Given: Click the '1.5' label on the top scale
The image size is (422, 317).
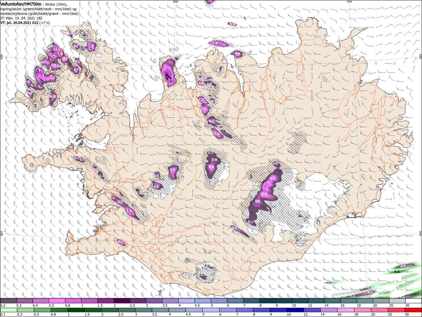Looking at the screenshot, I should pos(100,305).
